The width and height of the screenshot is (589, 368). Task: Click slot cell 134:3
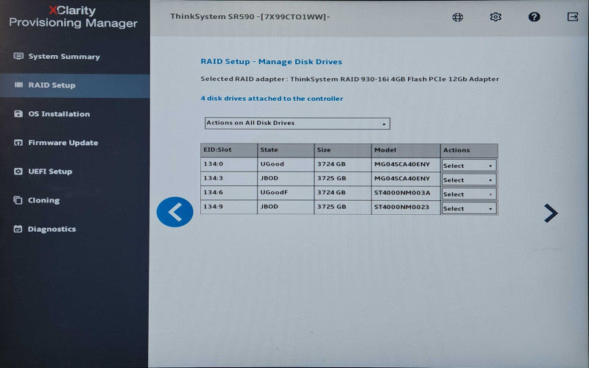click(x=229, y=178)
